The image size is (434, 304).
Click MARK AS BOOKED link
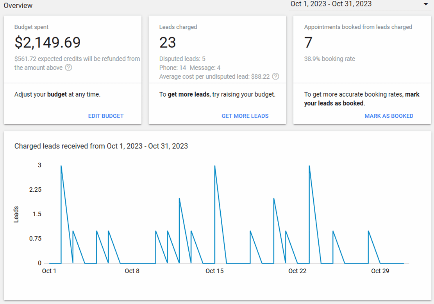(x=389, y=116)
